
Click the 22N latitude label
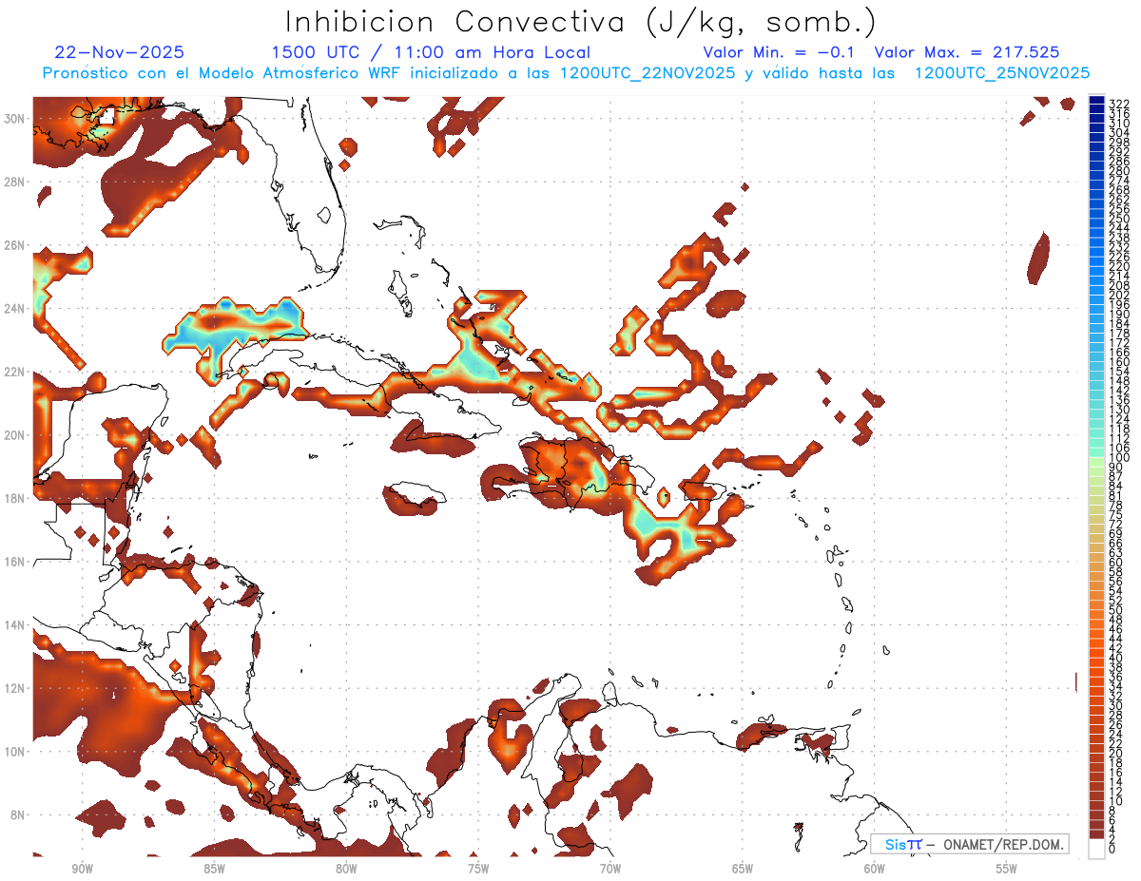click(16, 372)
